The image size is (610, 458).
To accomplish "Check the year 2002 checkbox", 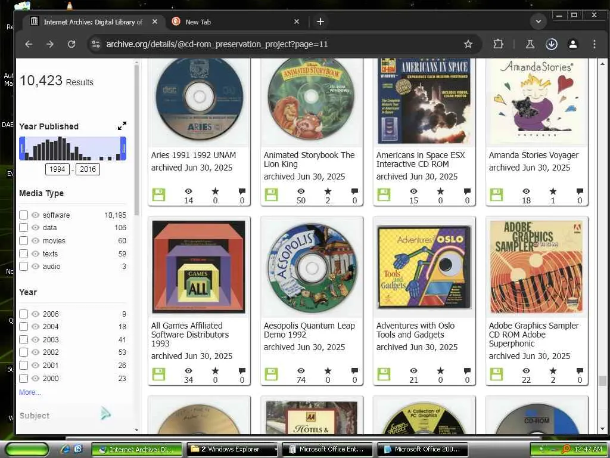I will (x=24, y=352).
